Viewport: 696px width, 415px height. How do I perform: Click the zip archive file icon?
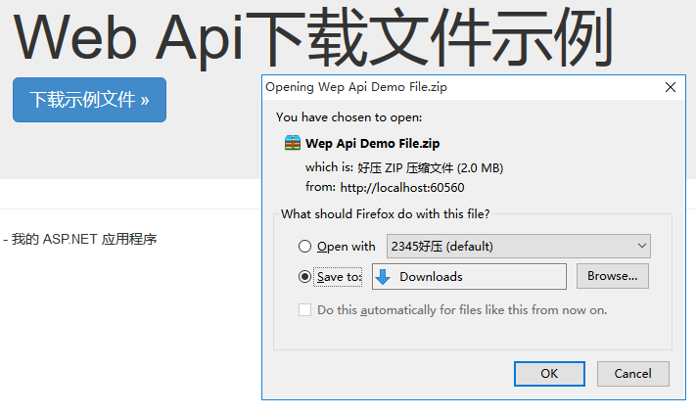tap(293, 143)
